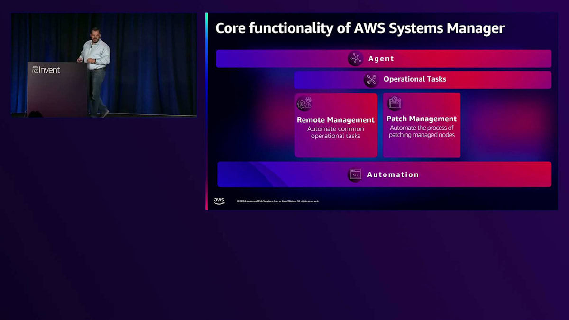Click the slide title Core functionality of AWS Systems Manager

pos(360,28)
